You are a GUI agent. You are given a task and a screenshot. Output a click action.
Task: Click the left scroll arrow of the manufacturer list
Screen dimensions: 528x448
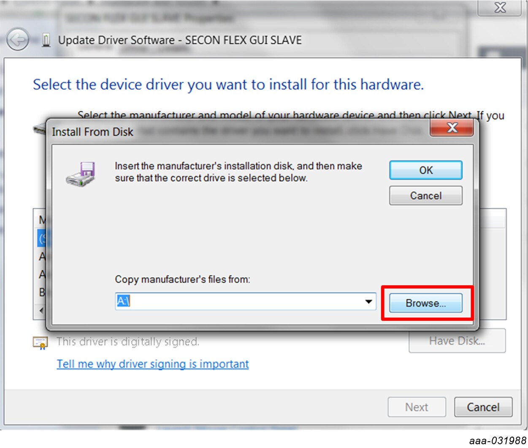click(41, 311)
